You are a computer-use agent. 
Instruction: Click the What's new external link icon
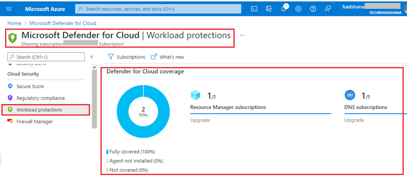point(154,57)
